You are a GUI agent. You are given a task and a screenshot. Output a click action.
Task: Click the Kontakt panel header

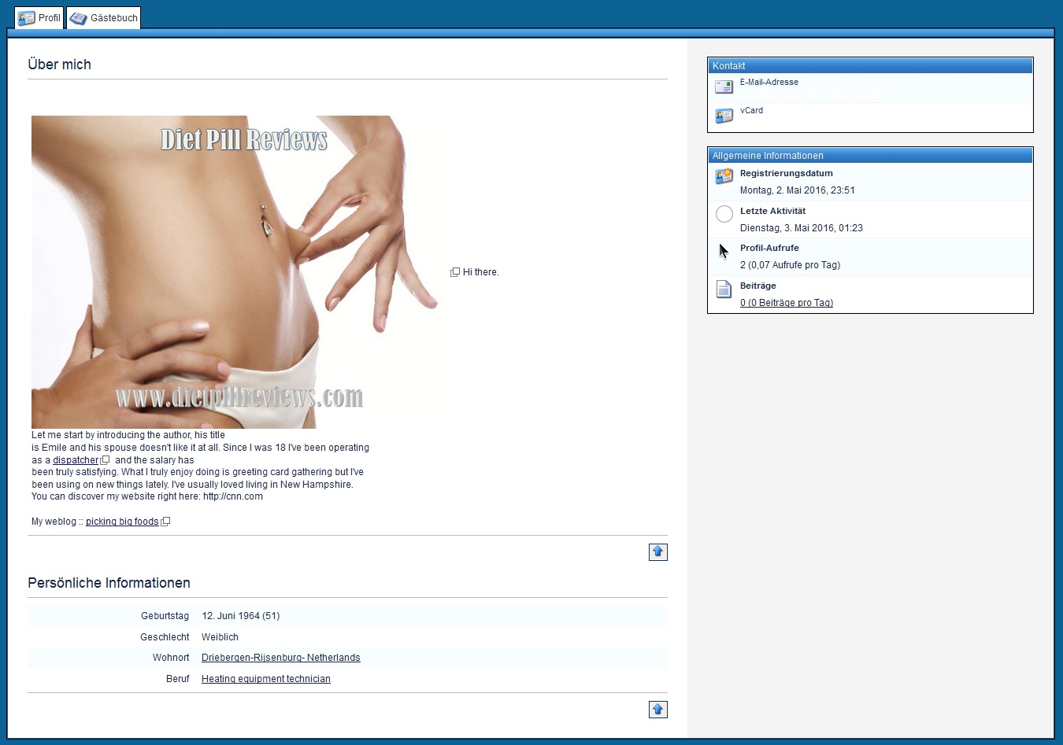(869, 66)
